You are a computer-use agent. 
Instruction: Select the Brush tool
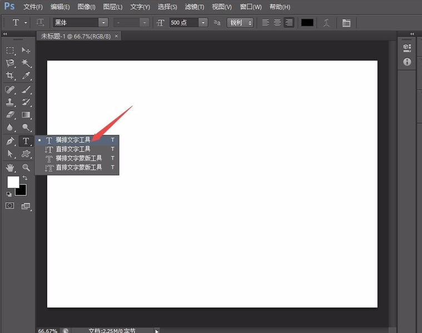(26, 89)
